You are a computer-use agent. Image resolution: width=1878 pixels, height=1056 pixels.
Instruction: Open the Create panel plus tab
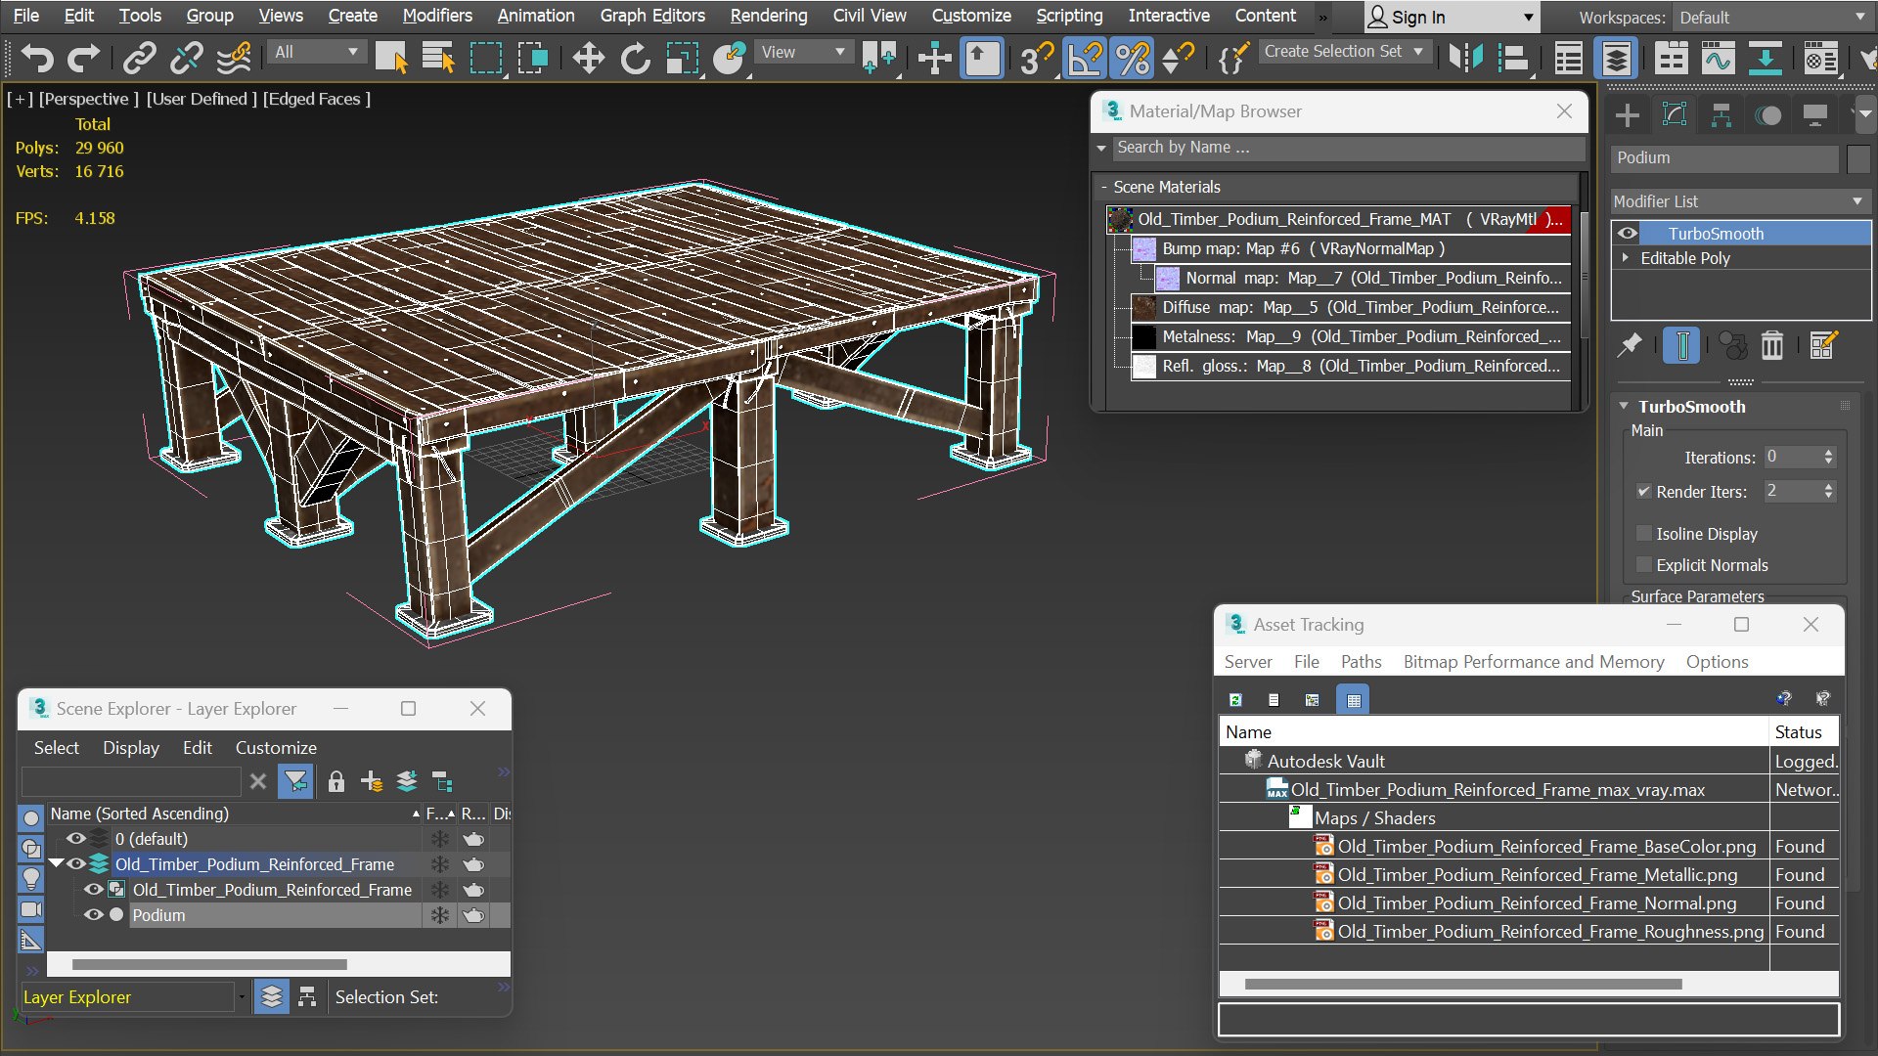click(x=1628, y=115)
